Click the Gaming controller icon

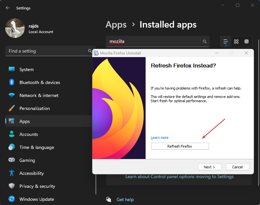click(x=12, y=160)
